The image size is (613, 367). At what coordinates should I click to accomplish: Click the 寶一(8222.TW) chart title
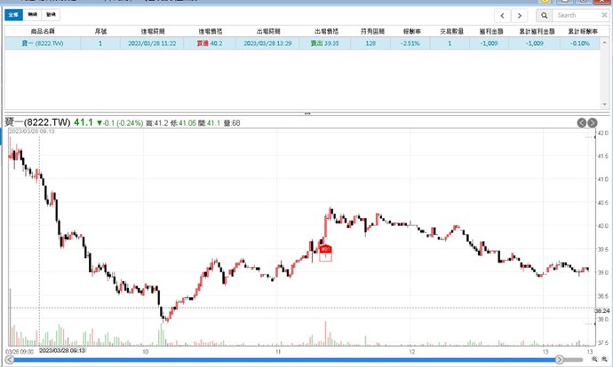[x=38, y=122]
